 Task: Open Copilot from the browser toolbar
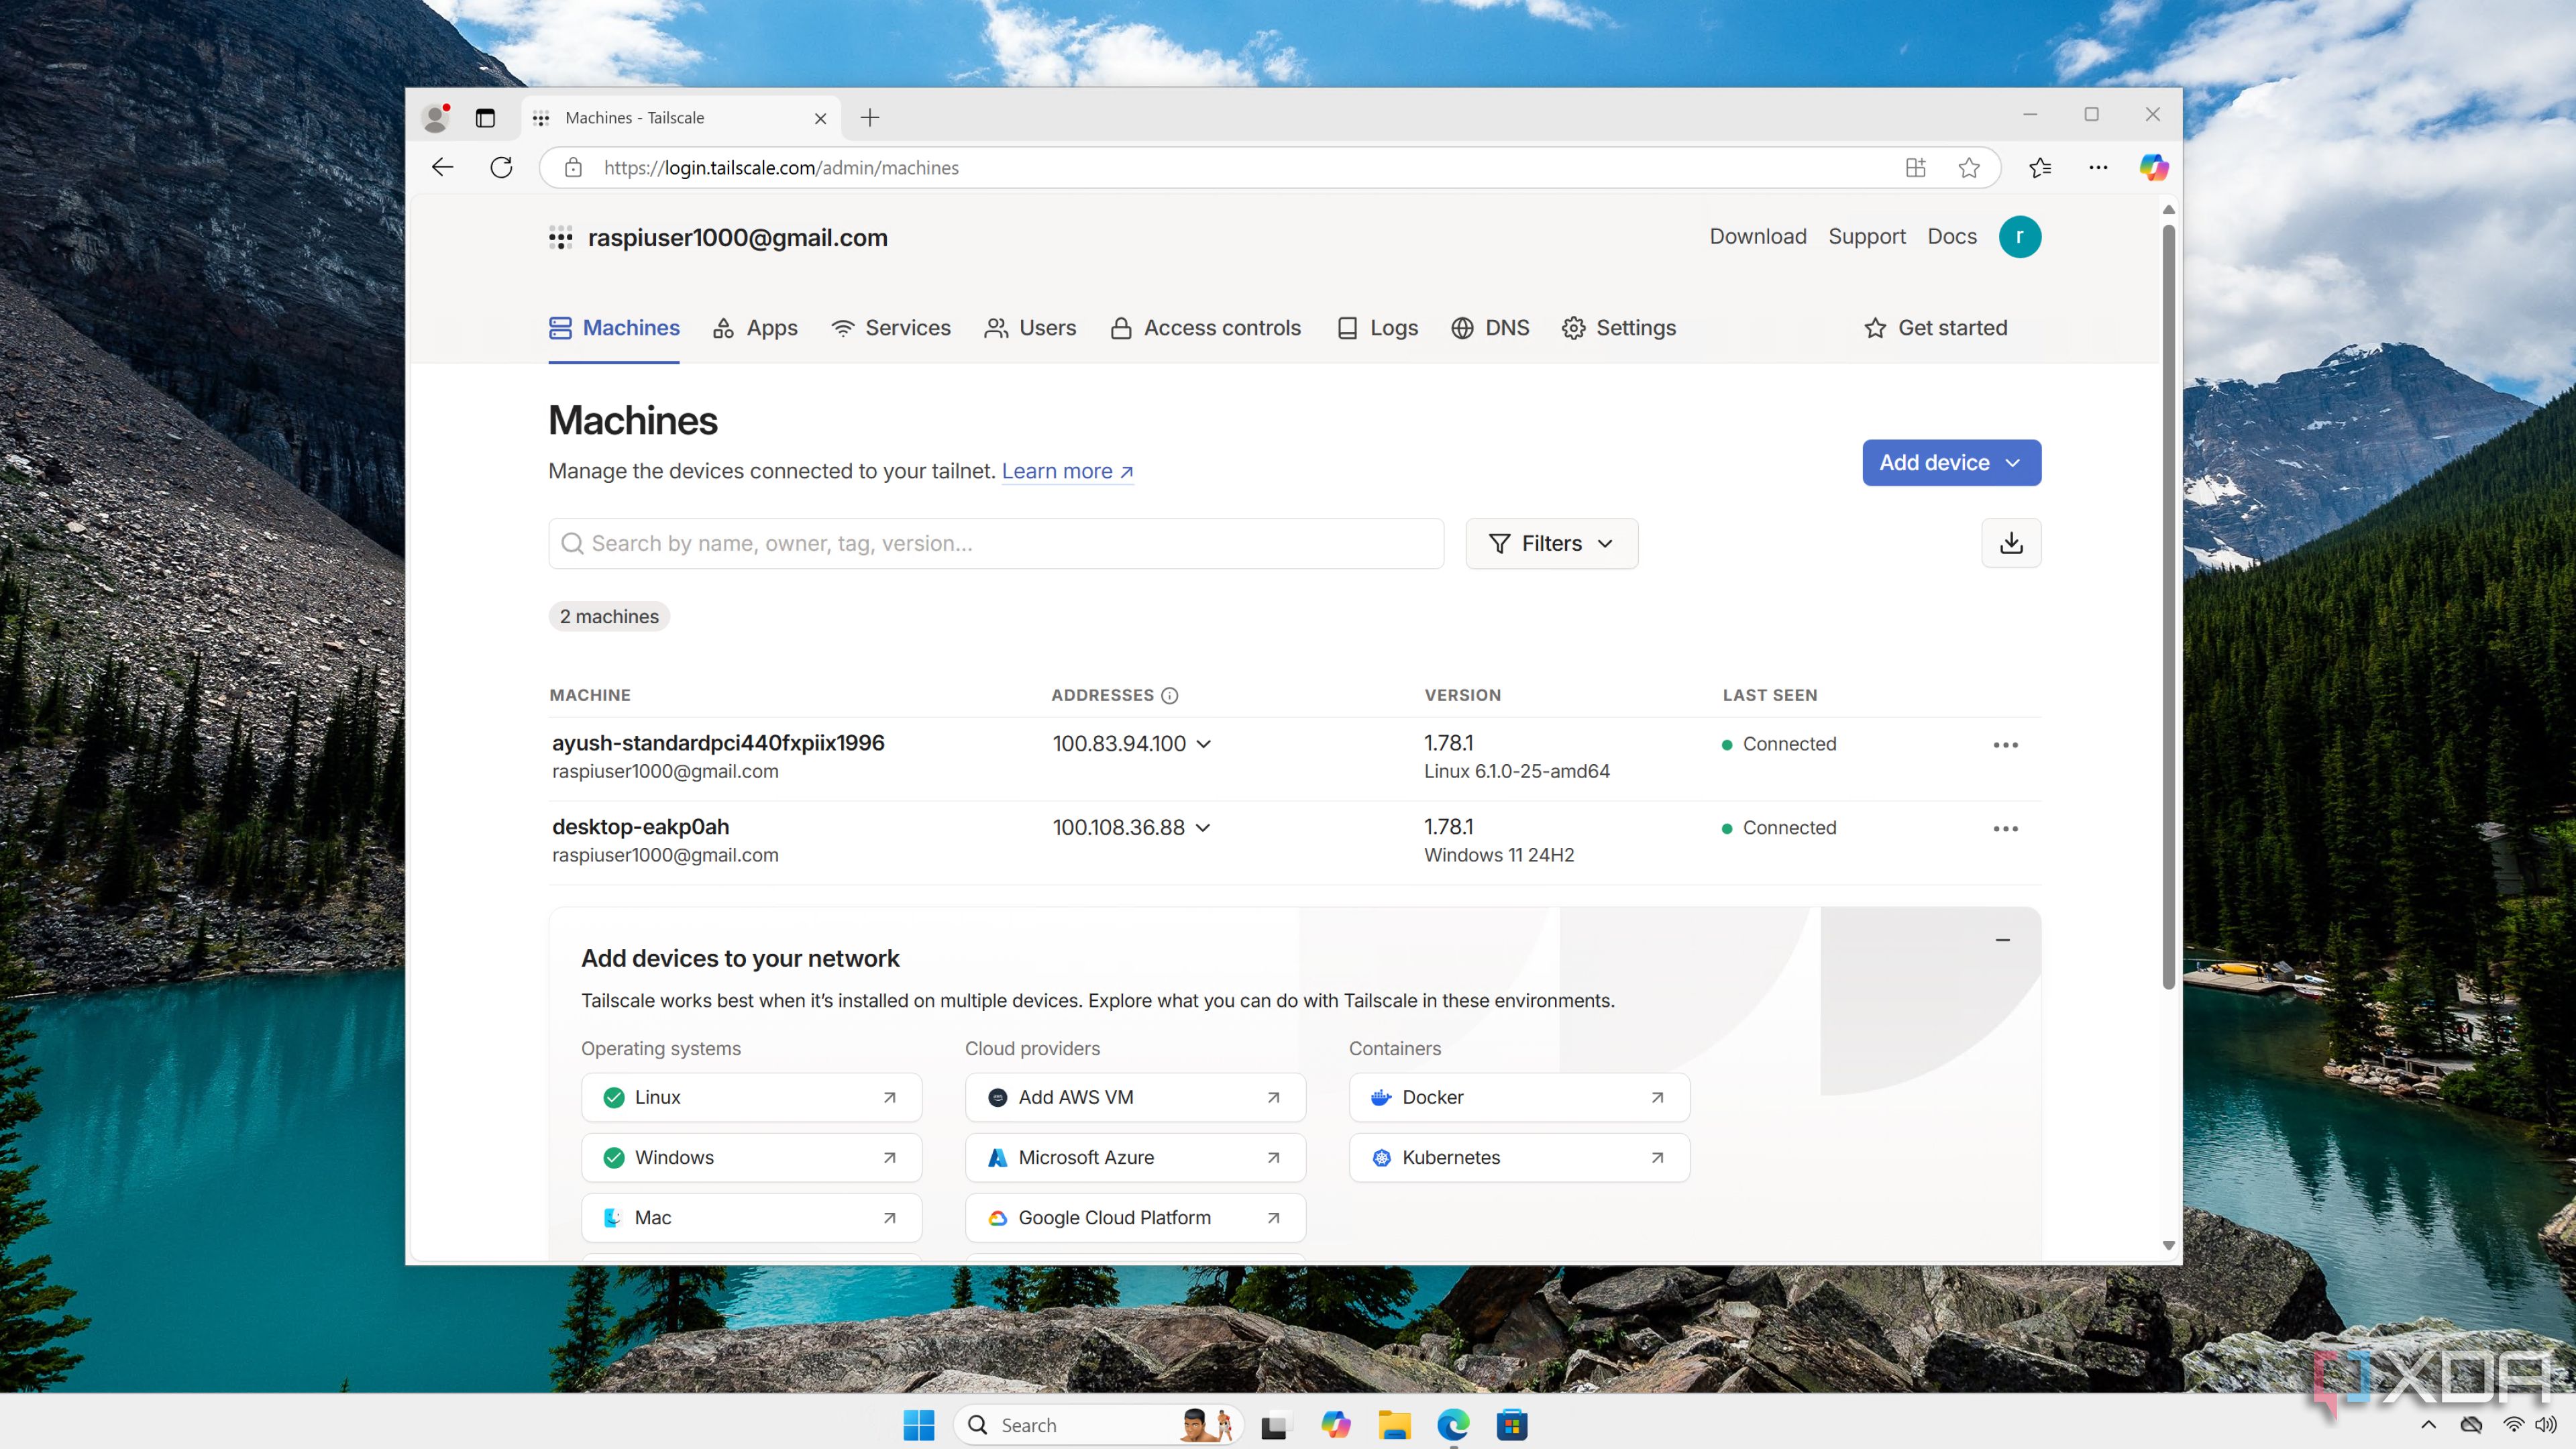tap(2154, 167)
